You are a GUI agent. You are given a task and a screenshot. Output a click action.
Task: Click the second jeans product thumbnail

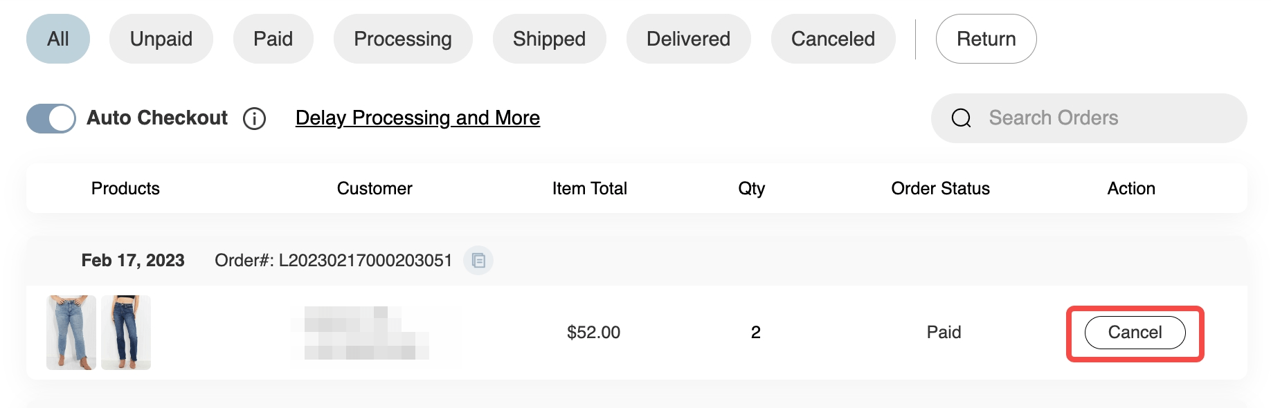(127, 332)
